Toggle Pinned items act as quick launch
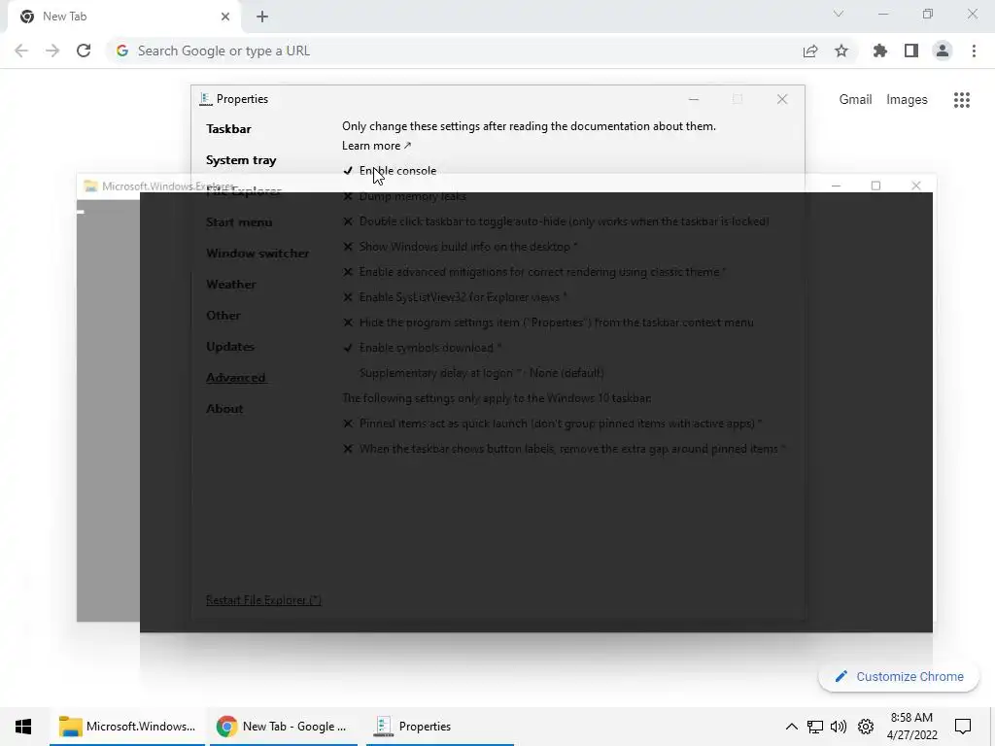This screenshot has width=995, height=746. pos(552,424)
